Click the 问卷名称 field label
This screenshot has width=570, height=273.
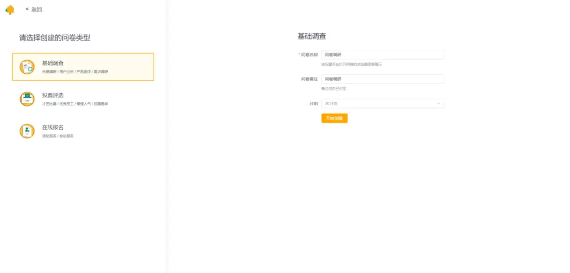coord(308,54)
